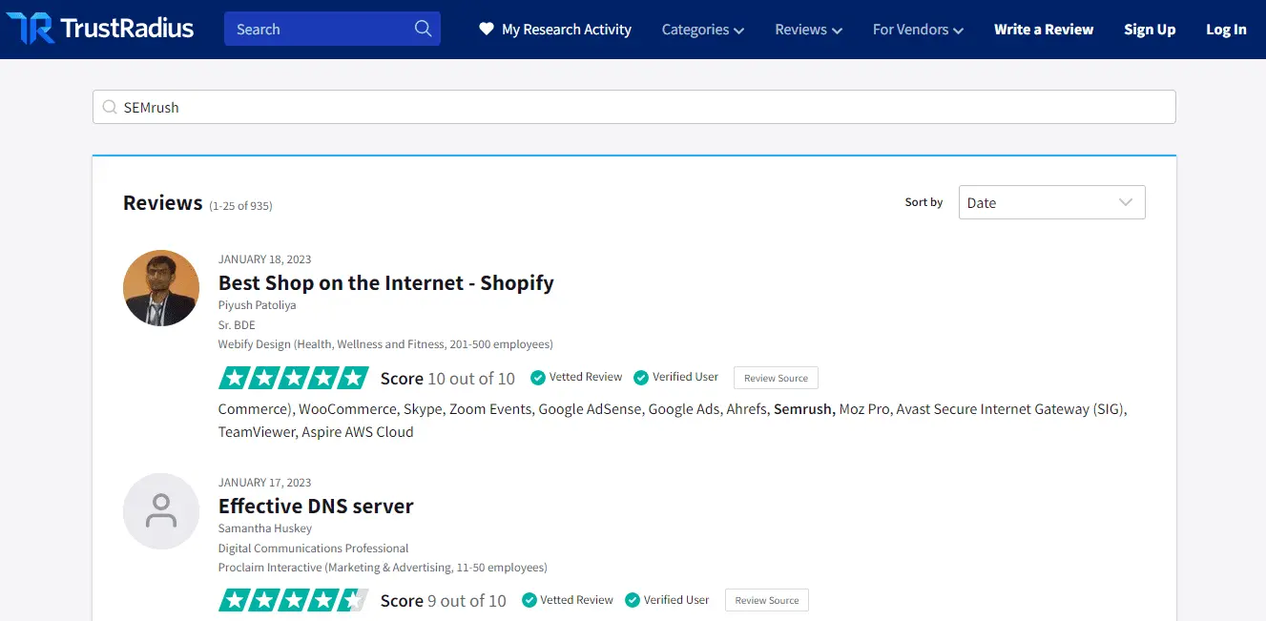
Task: Click Log In
Action: point(1226,30)
